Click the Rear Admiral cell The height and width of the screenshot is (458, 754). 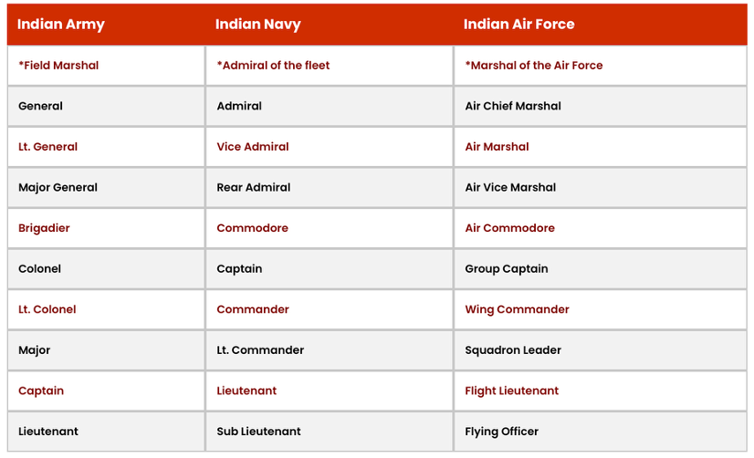click(253, 187)
